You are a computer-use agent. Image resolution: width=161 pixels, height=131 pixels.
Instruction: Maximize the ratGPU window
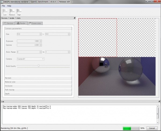pyautogui.click(x=152, y=1)
